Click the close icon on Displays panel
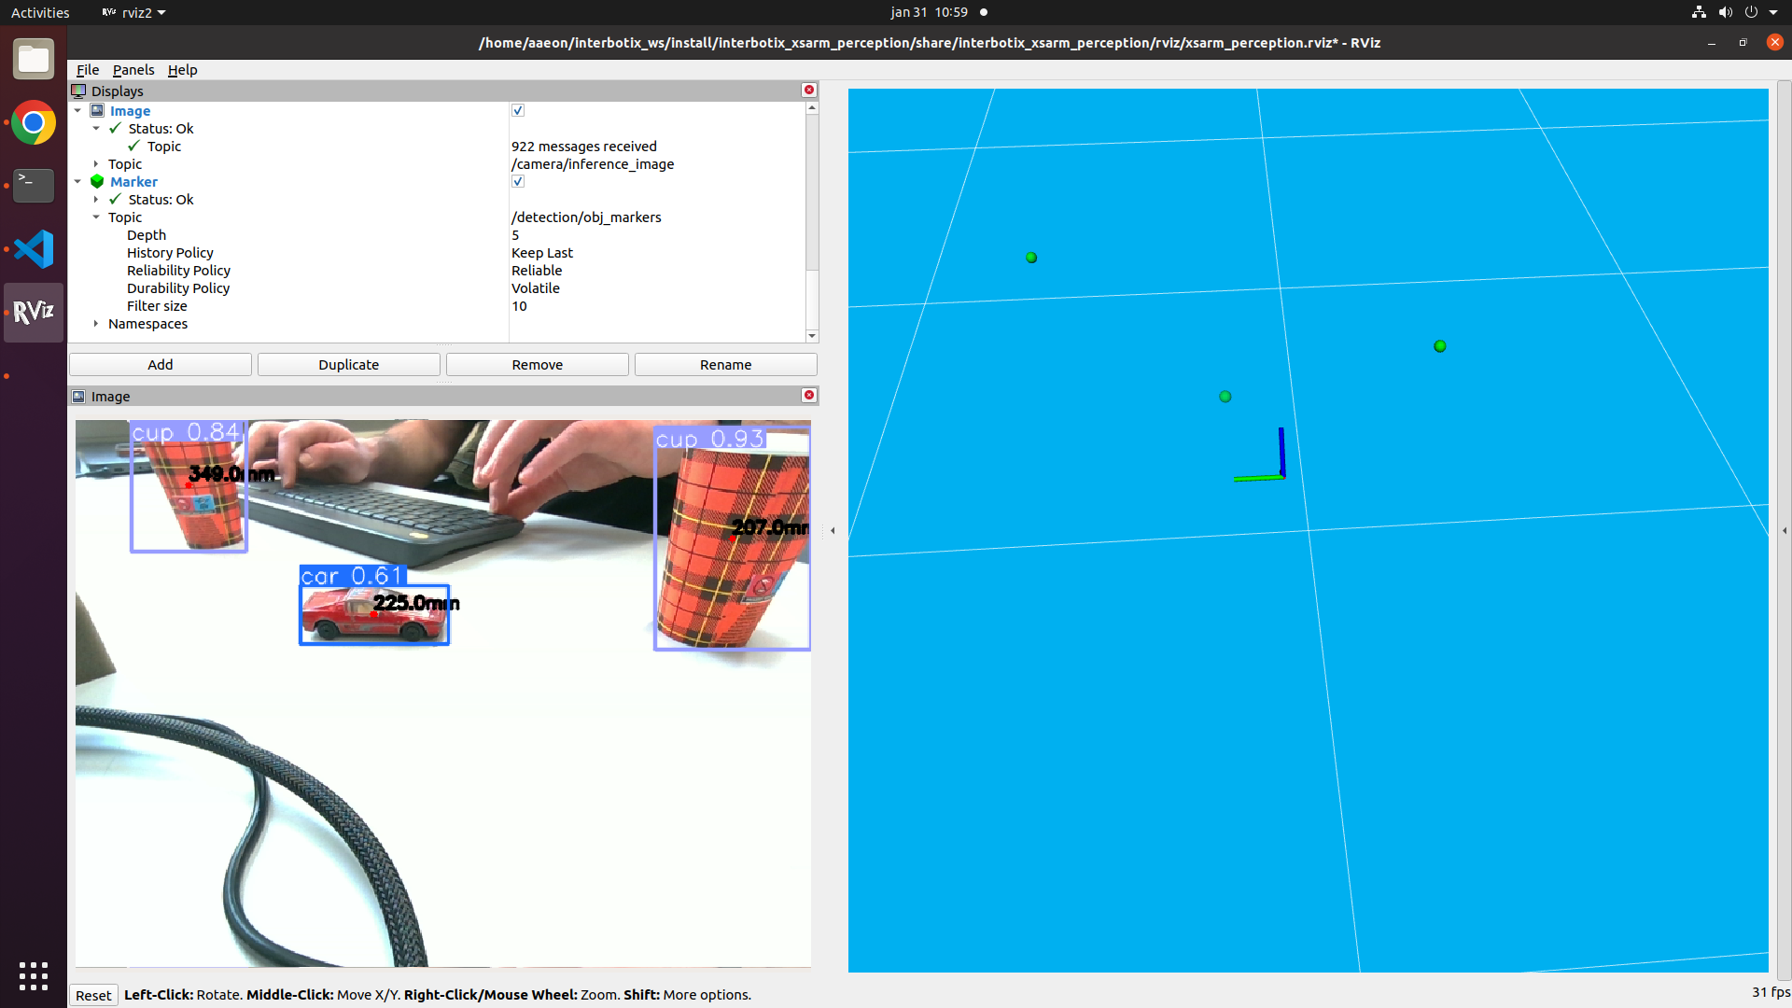 [808, 90]
